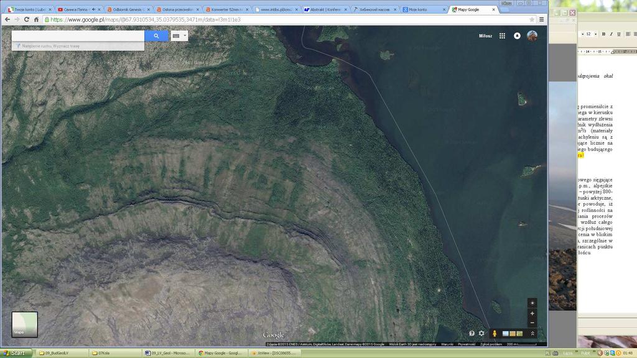Bookmark this page with the star
637x358 pixels.
[532, 19]
